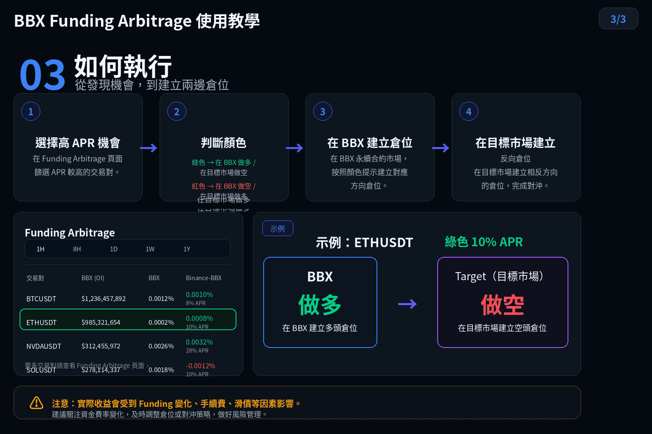Open the 1W timeframe tab
Image resolution: width=652 pixels, height=434 pixels.
pyautogui.click(x=150, y=249)
